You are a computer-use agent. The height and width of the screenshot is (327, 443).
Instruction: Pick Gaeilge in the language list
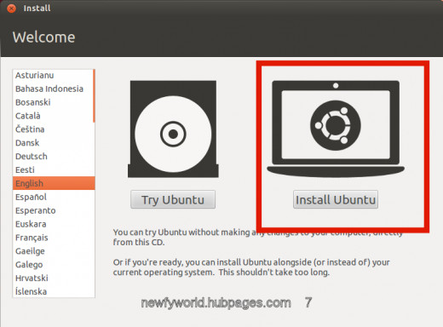tap(53, 251)
